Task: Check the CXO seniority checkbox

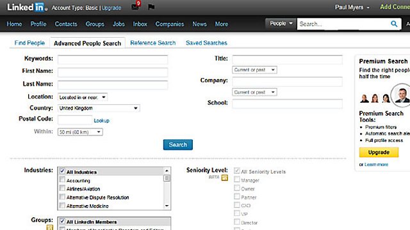Action: [237, 204]
